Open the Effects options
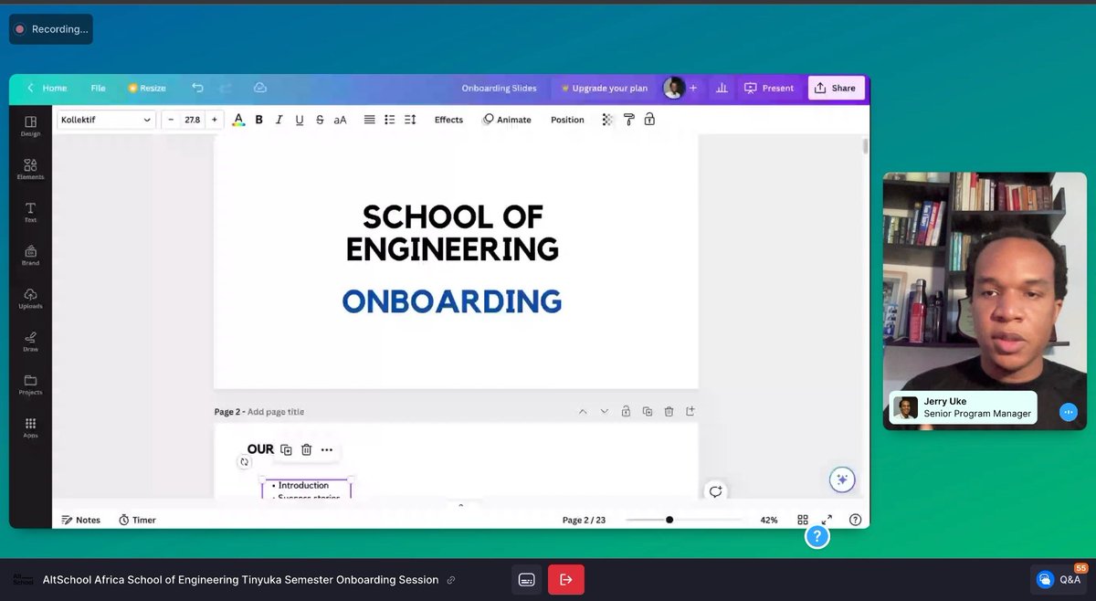This screenshot has width=1096, height=601. click(448, 120)
